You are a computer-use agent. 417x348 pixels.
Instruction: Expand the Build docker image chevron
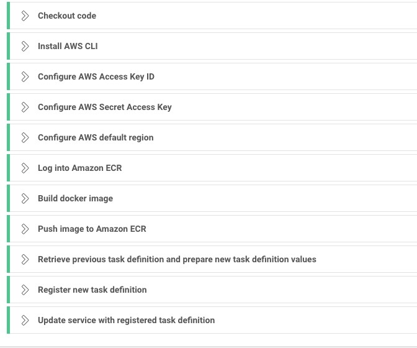25,198
